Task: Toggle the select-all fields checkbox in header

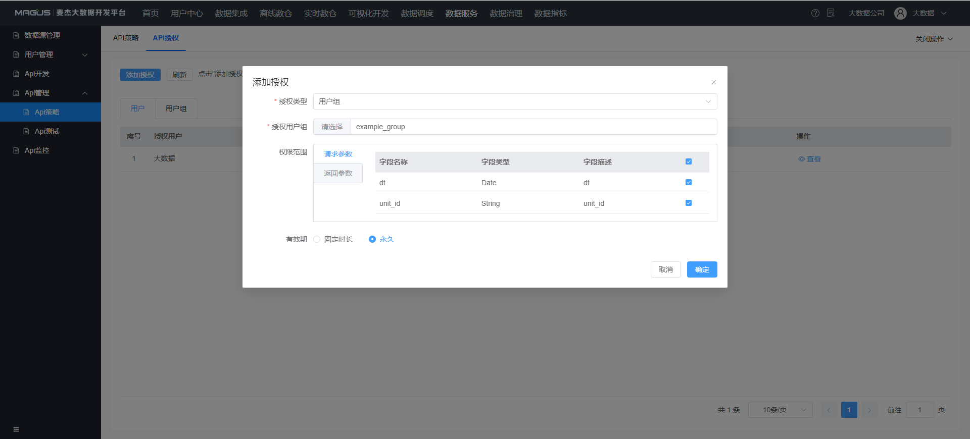Action: 689,161
